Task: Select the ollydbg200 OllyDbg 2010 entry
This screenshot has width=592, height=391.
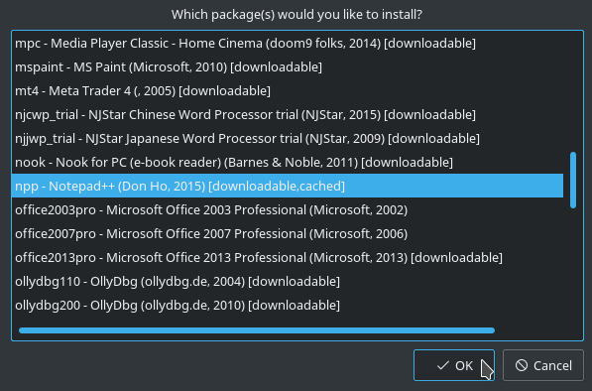Action: click(288, 305)
